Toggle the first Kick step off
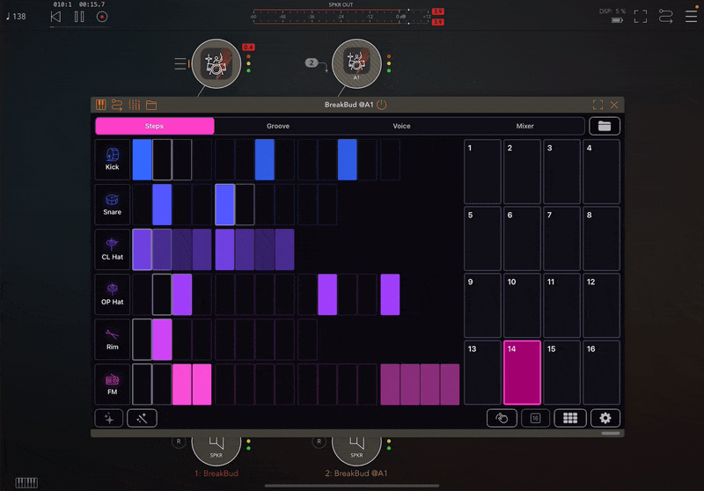 (x=142, y=160)
